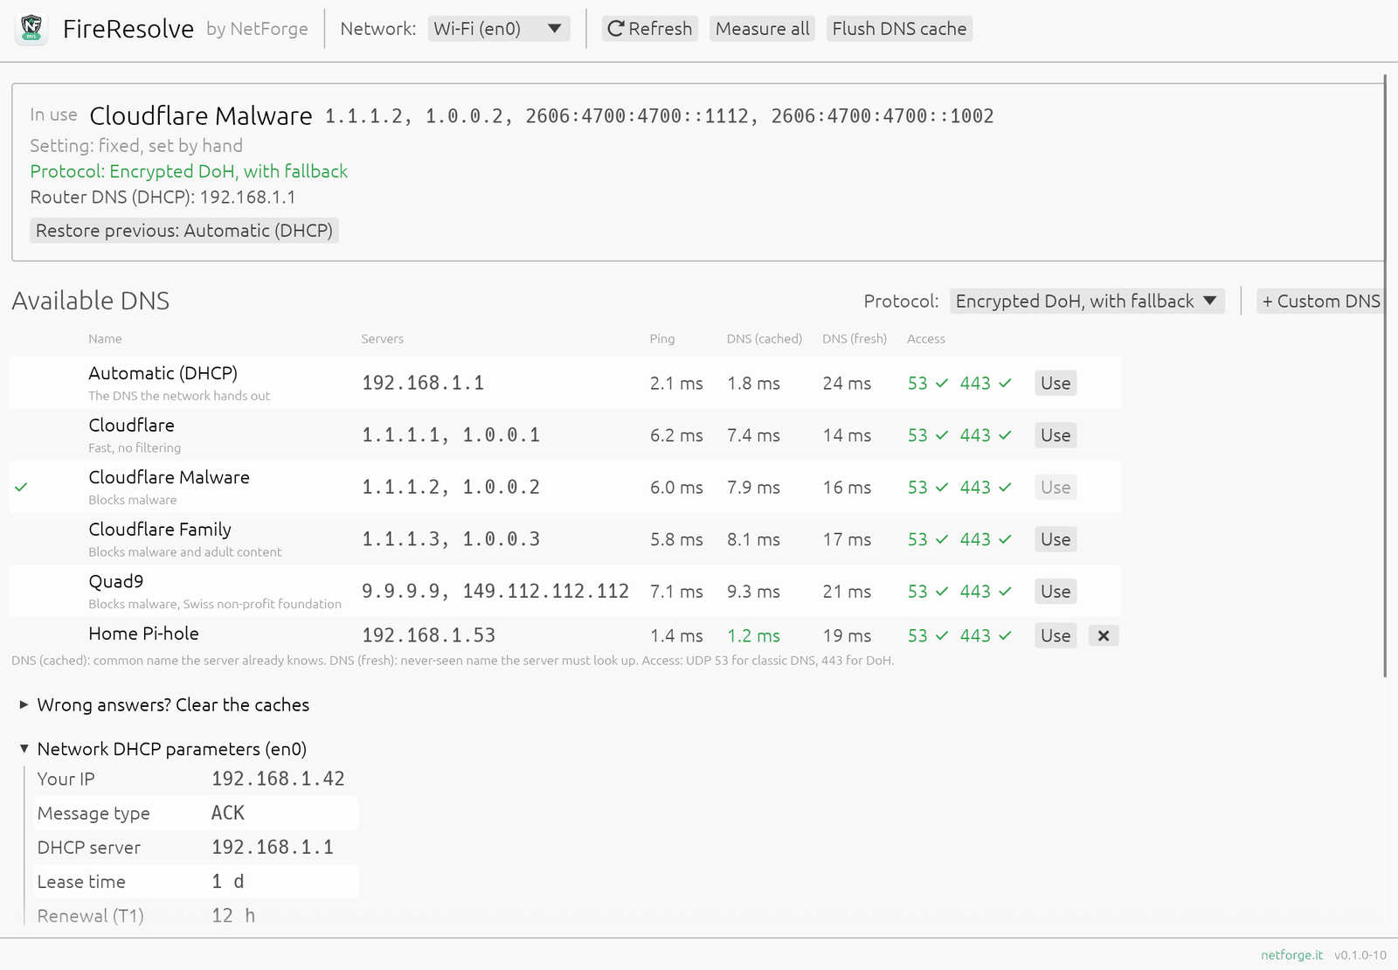Click the Available DNS heading
Image resolution: width=1398 pixels, height=970 pixels.
point(91,301)
